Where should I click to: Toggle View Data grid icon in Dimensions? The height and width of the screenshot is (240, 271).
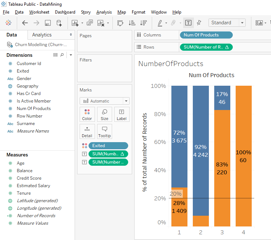(55, 55)
